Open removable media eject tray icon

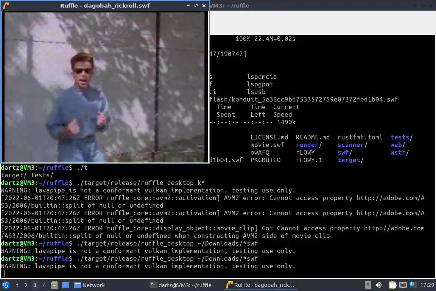coord(367,285)
